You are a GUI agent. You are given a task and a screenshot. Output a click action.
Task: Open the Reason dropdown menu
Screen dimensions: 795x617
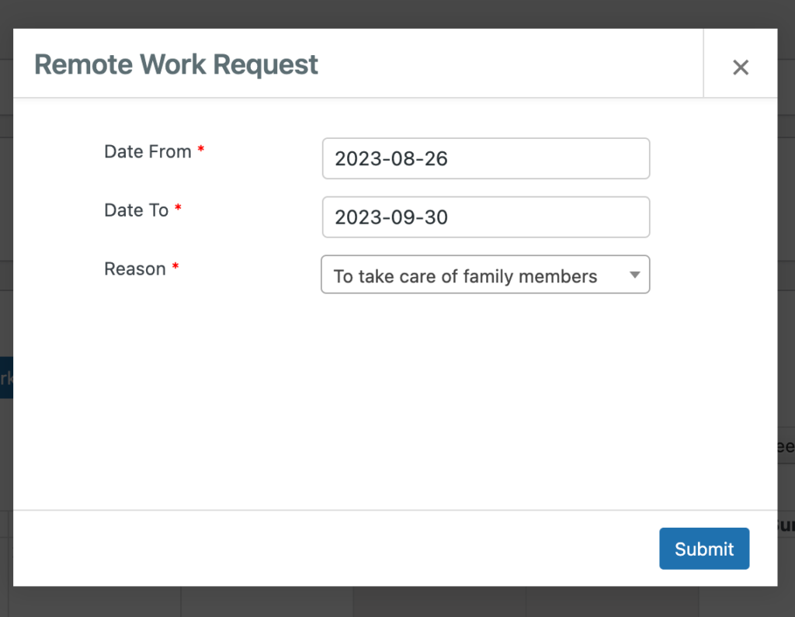485,274
